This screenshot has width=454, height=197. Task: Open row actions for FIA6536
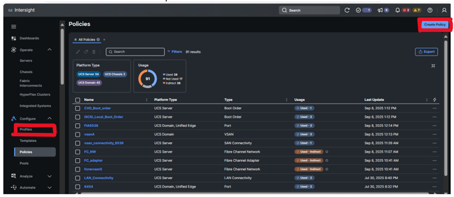coord(434,126)
